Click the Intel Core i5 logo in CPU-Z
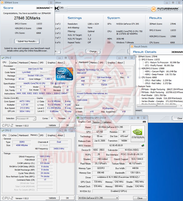 [64, 74]
